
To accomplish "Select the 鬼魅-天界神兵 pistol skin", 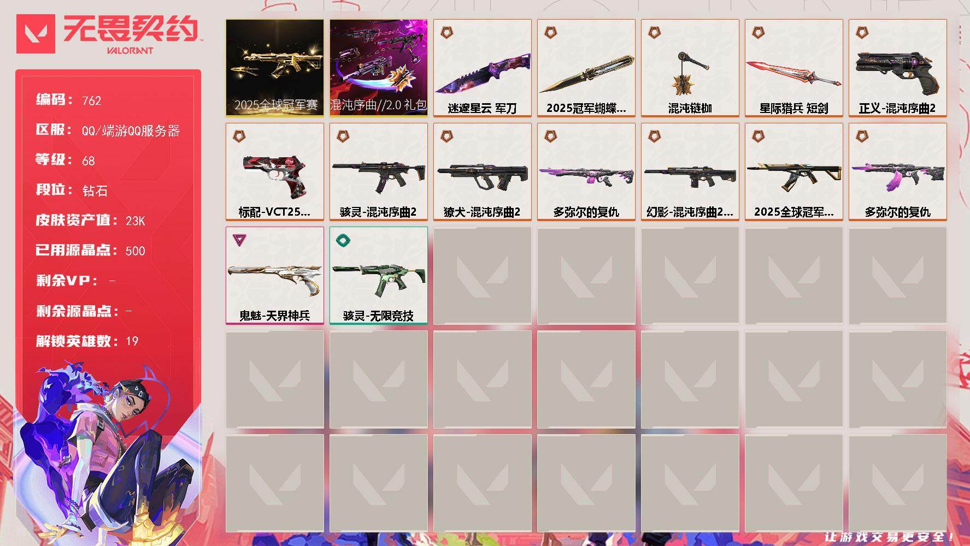I will (275, 275).
